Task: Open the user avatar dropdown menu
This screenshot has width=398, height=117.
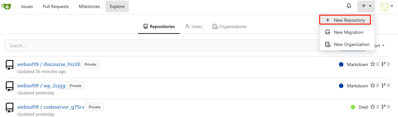Action: point(387,6)
